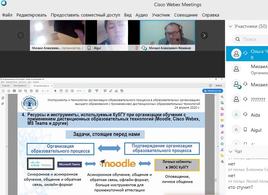Viewport: 268px width, 195px height.
Task: Close the КР_презентация document tab
Action: coord(52,86)
